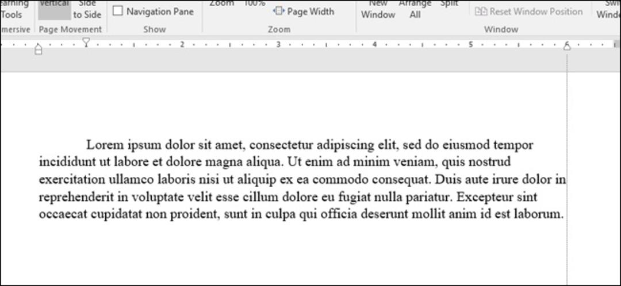This screenshot has width=621, height=286.
Task: Click the Right Indent marker on ruler
Action: (x=567, y=47)
